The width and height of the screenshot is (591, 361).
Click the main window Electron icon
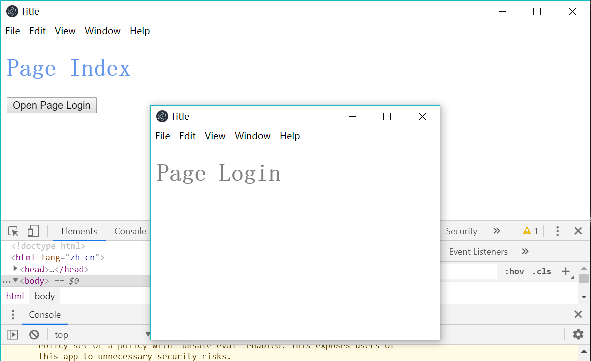pos(12,11)
